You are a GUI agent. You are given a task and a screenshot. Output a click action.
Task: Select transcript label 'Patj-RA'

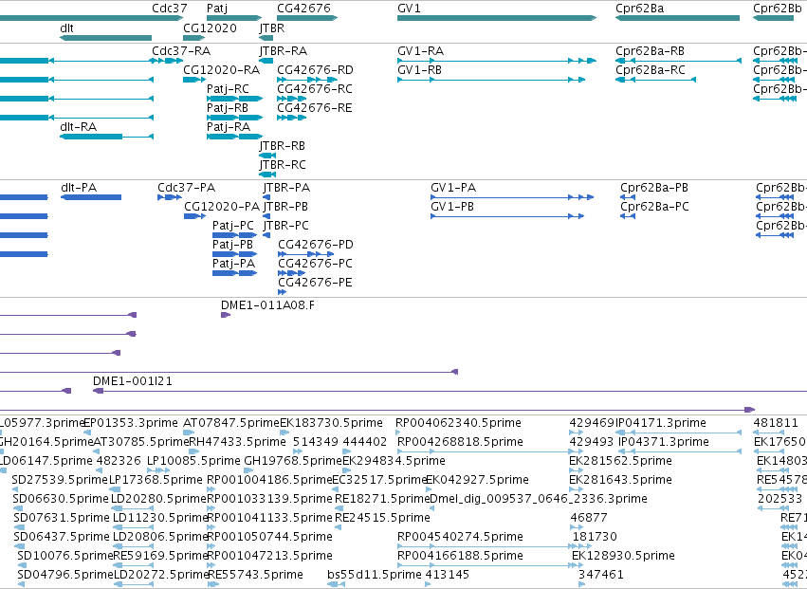click(229, 127)
